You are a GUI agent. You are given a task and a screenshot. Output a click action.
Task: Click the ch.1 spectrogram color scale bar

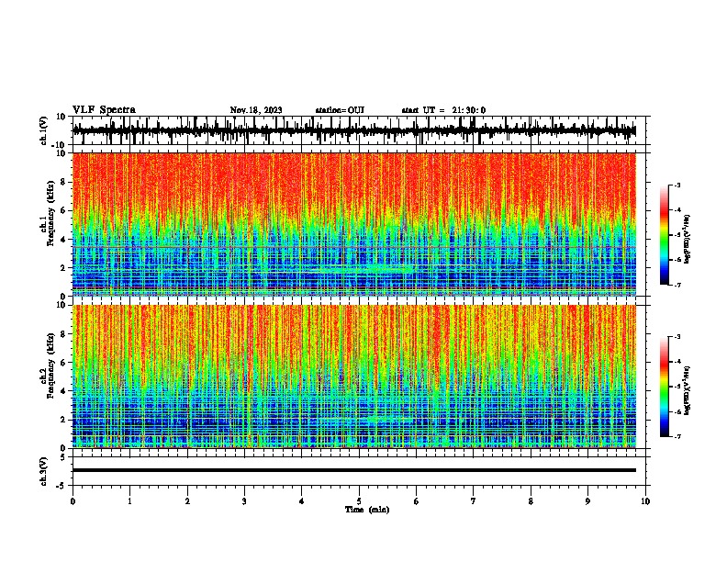pos(664,235)
